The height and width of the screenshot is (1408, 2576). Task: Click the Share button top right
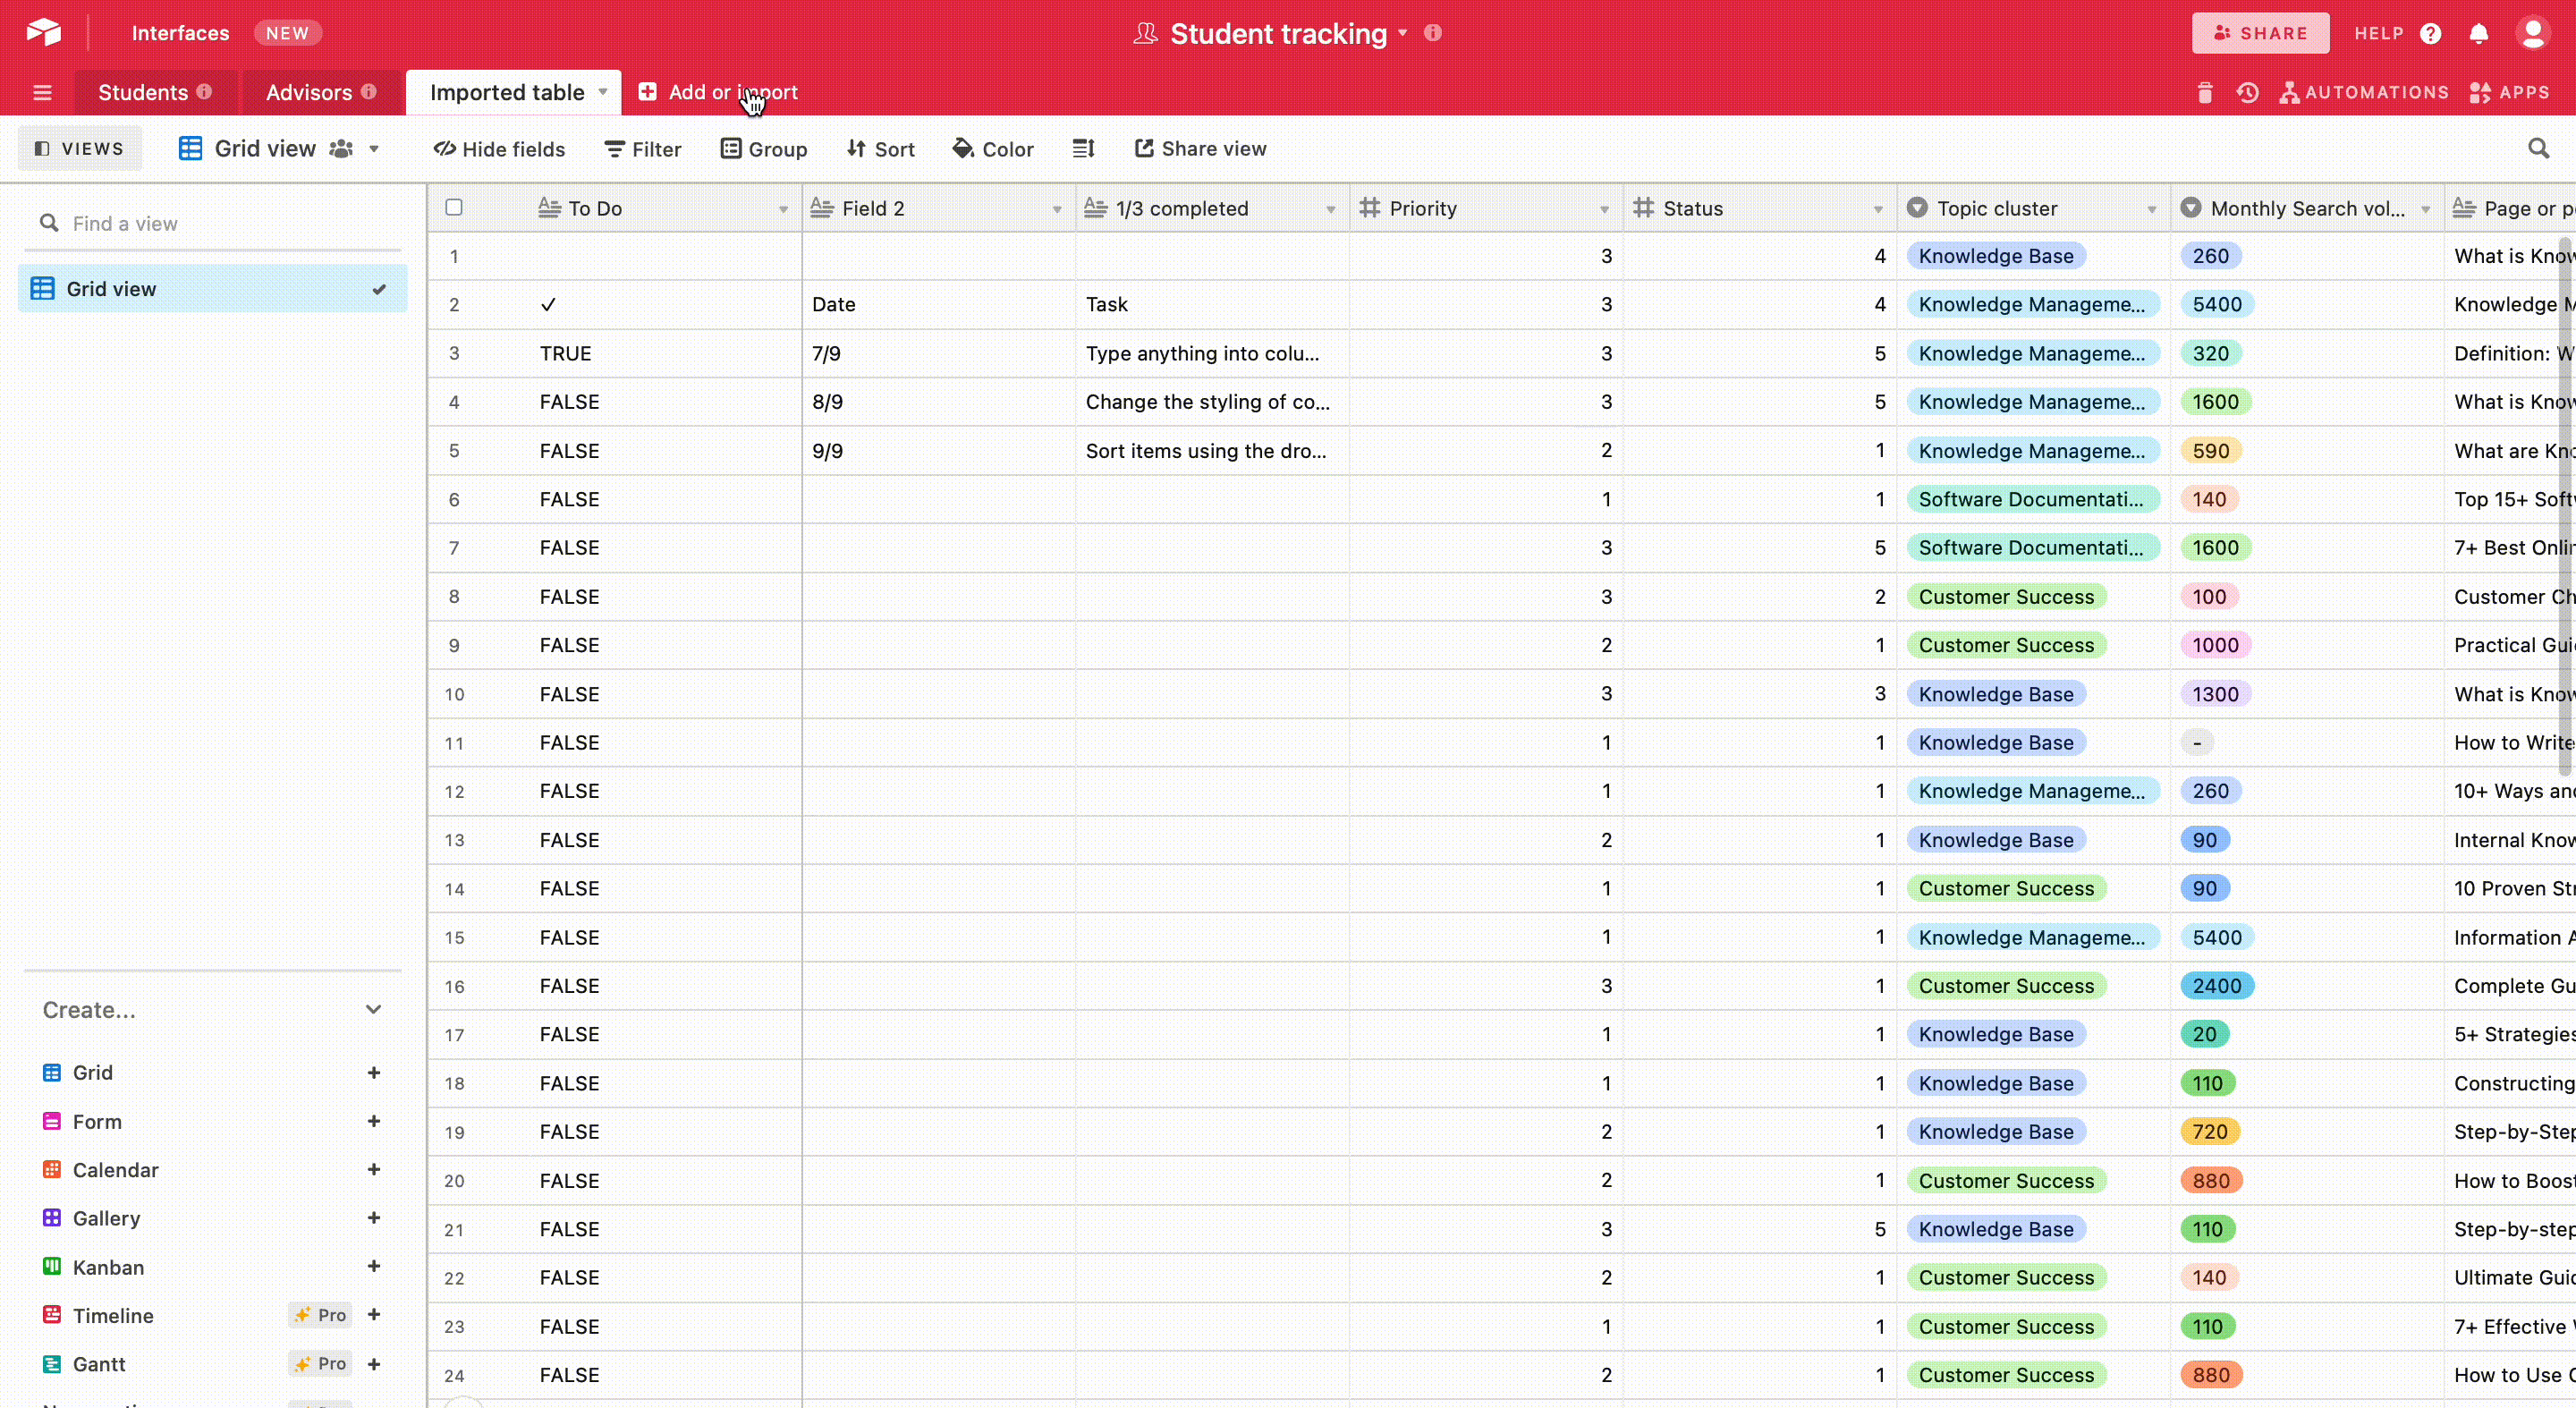pos(2260,33)
